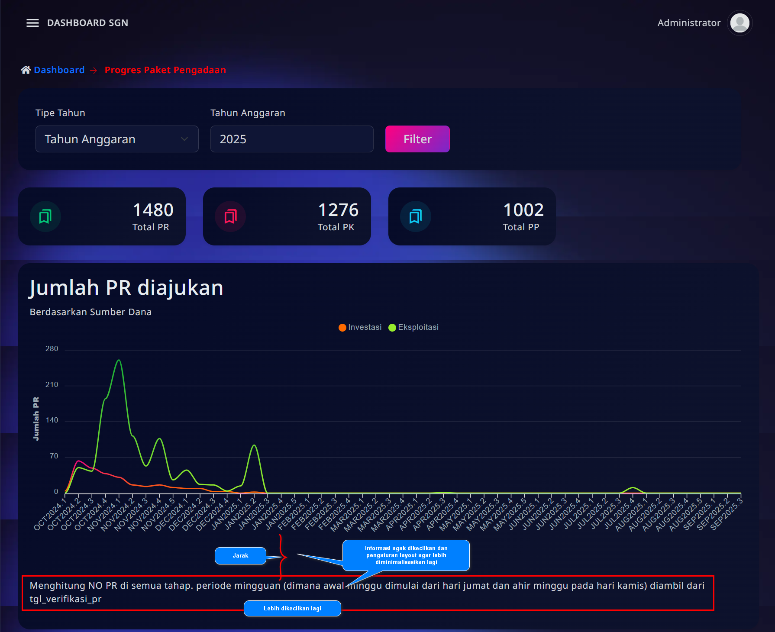Click the Total PK card label
Screen dimensions: 775x632
[336, 227]
